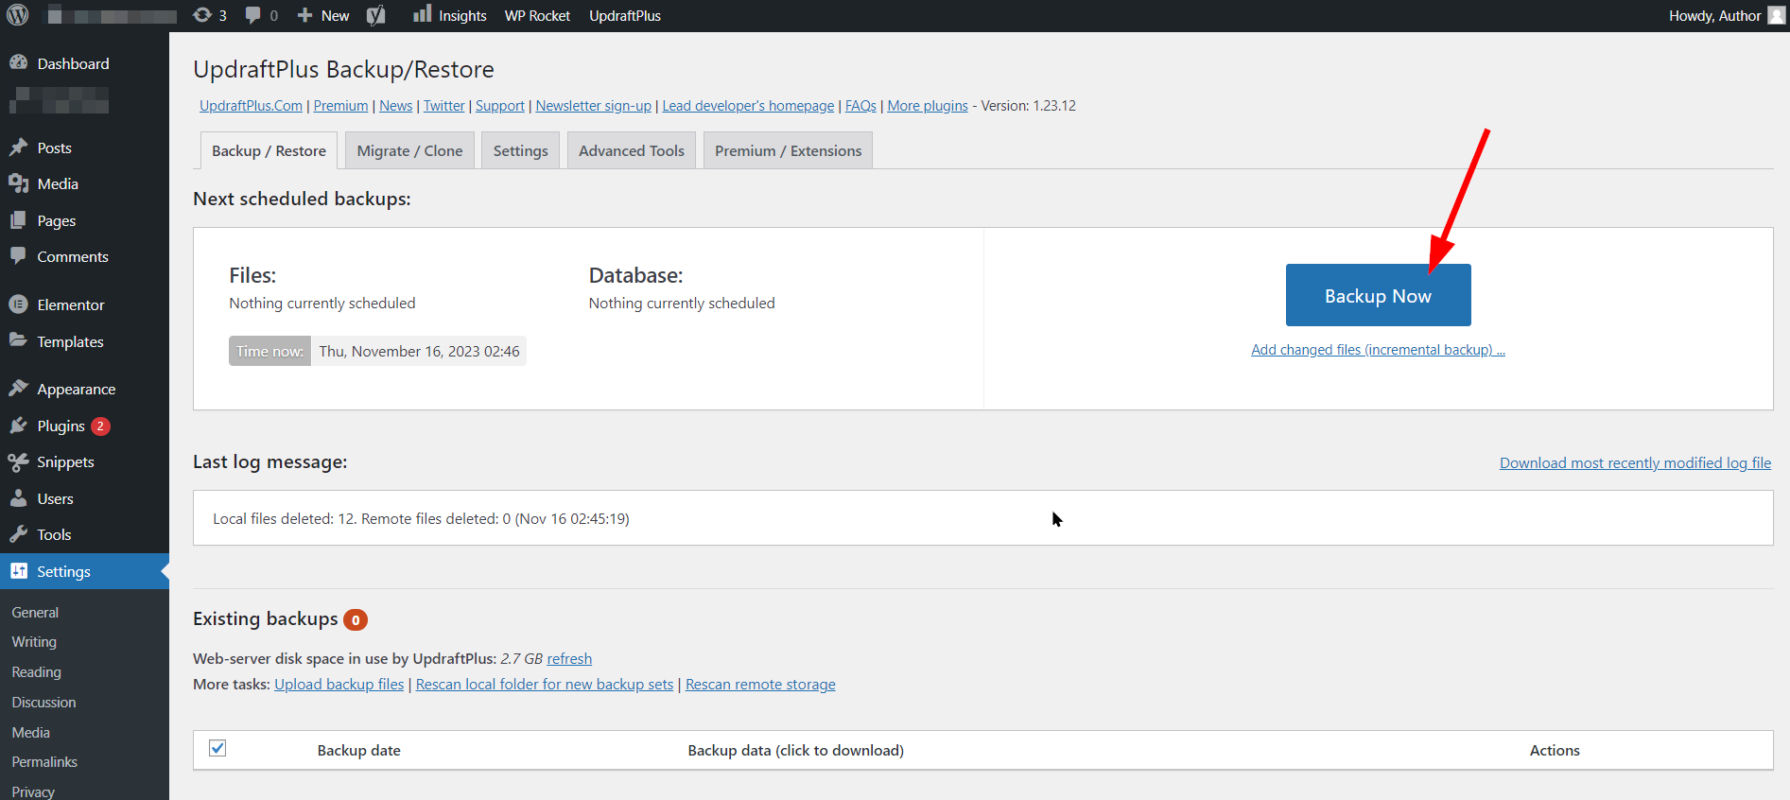This screenshot has width=1790, height=800.
Task: Click the Backup Now button
Action: (1378, 295)
